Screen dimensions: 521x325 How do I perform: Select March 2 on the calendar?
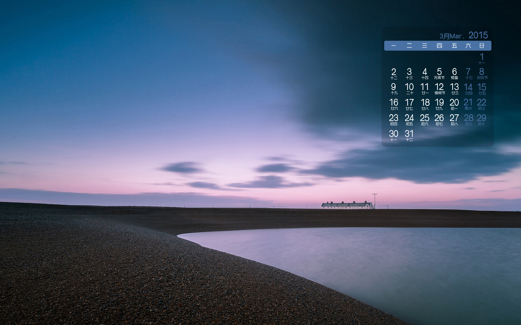point(394,73)
